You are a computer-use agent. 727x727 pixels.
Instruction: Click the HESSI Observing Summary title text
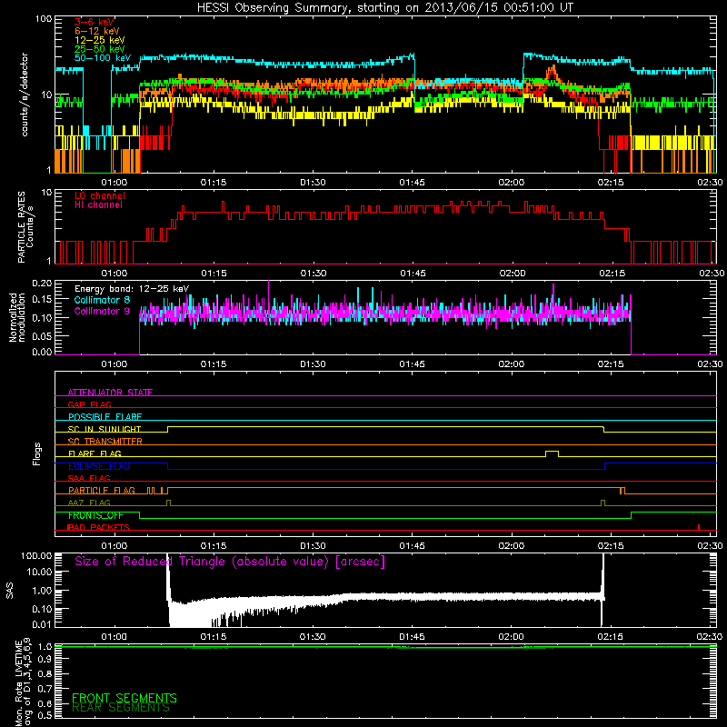384,8
